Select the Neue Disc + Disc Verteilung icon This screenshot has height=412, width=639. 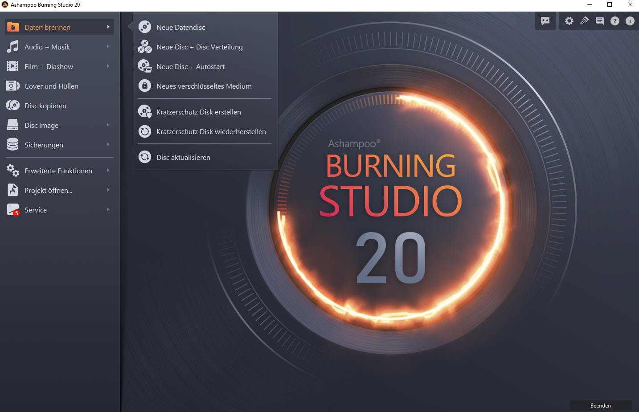145,47
